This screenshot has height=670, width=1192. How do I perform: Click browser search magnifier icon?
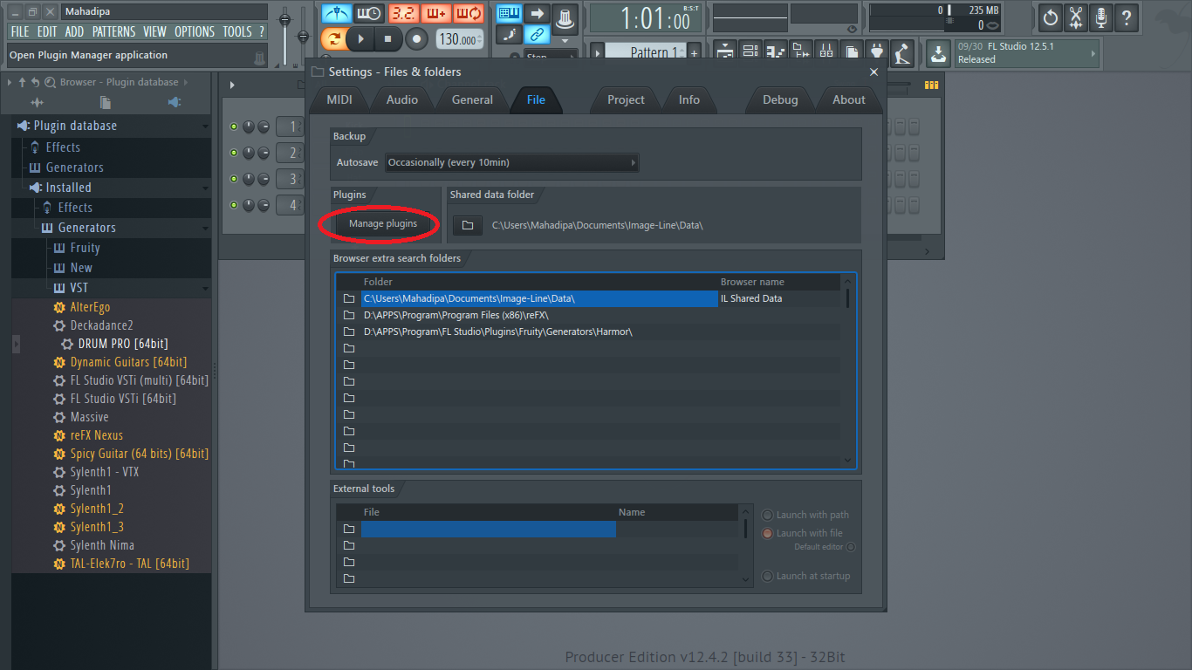[50, 82]
